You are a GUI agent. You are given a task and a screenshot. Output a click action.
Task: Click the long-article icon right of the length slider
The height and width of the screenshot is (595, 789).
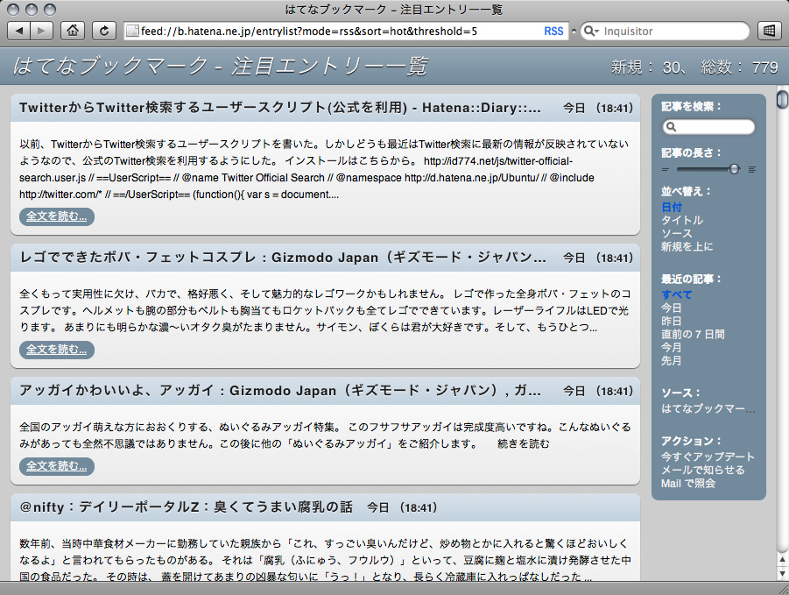click(752, 170)
